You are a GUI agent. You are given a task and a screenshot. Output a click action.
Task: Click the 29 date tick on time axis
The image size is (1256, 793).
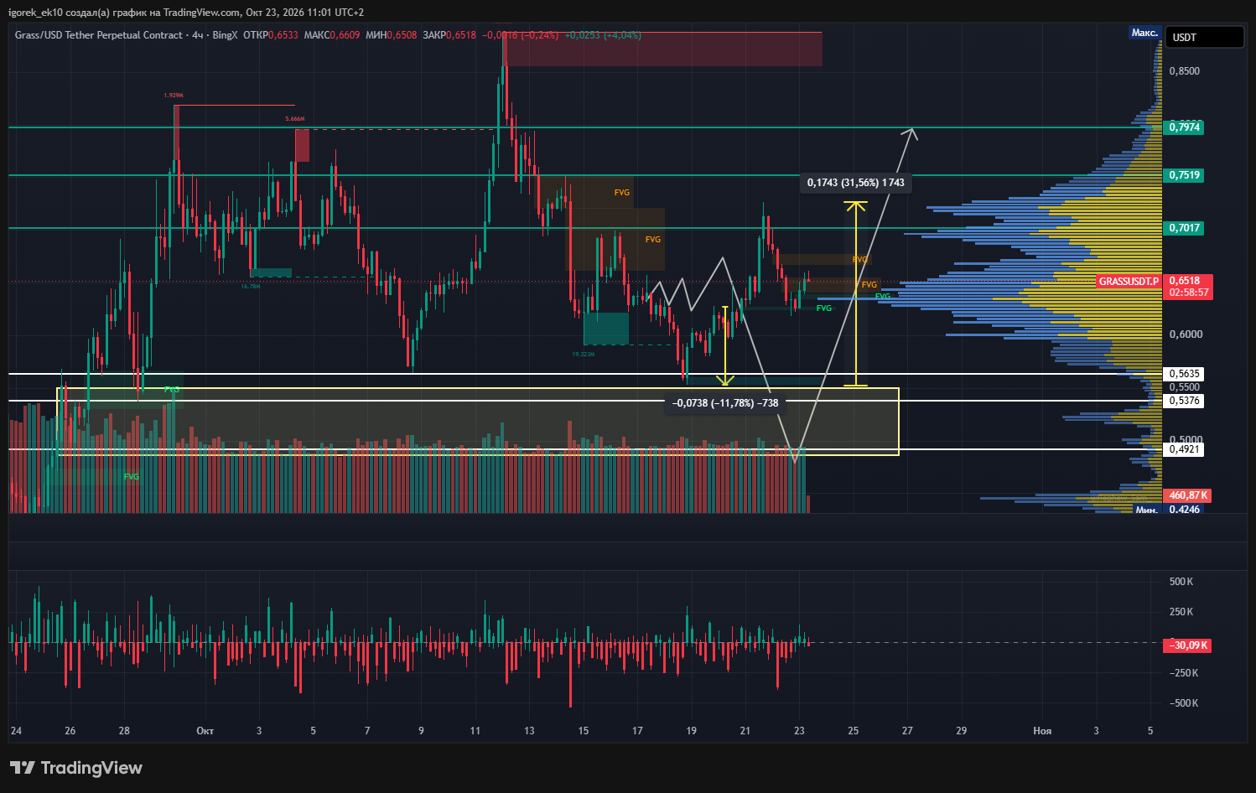[x=962, y=731]
